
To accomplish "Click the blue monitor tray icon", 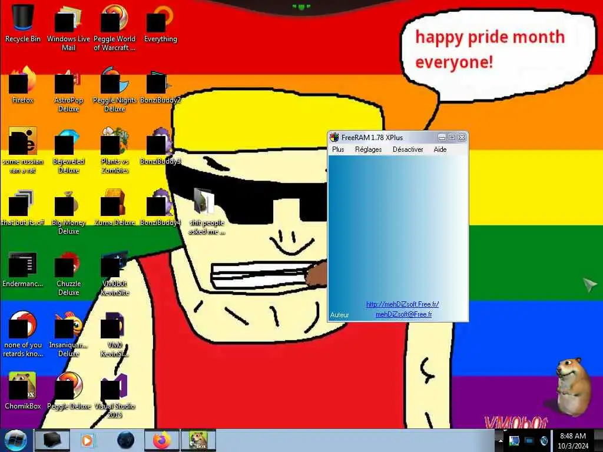I will 529,440.
